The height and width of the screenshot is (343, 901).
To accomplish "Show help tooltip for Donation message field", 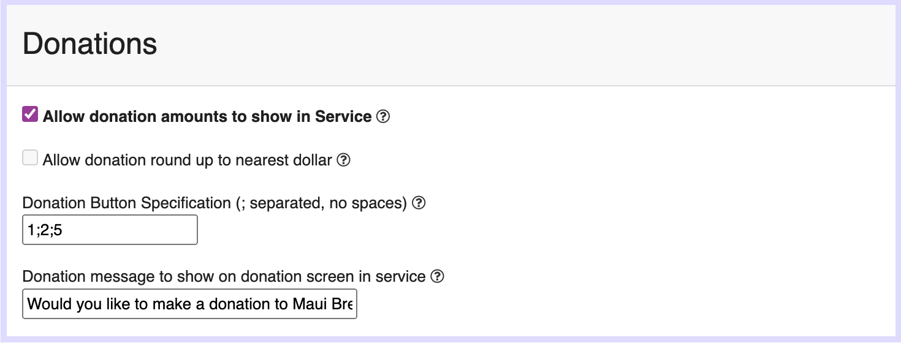I will pyautogui.click(x=437, y=277).
